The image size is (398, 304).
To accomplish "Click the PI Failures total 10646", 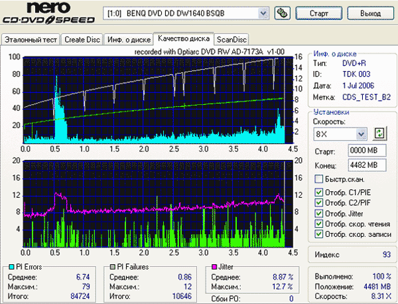I will 182,296.
